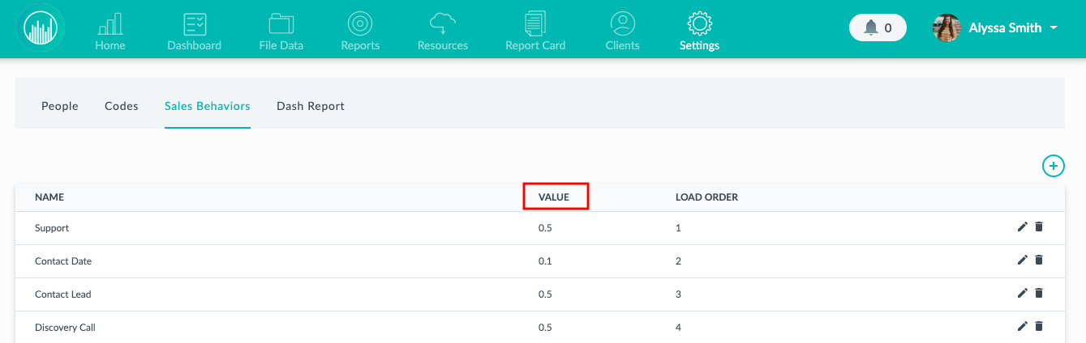This screenshot has width=1086, height=343.
Task: Click load order 3 of Contact Lead
Action: tap(678, 294)
